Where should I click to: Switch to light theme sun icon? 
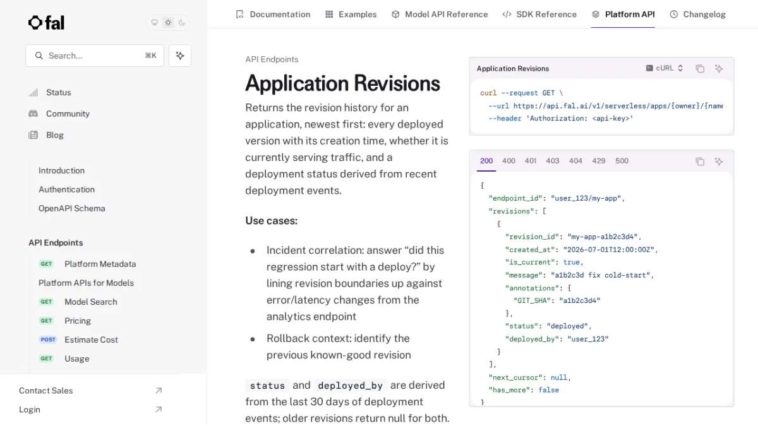pos(168,23)
